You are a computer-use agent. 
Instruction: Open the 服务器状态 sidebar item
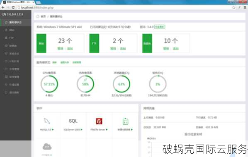(x=15, y=22)
